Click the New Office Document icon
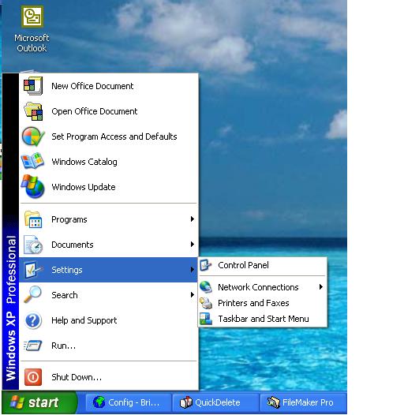Screen dimensions: 404x415 pyautogui.click(x=32, y=86)
